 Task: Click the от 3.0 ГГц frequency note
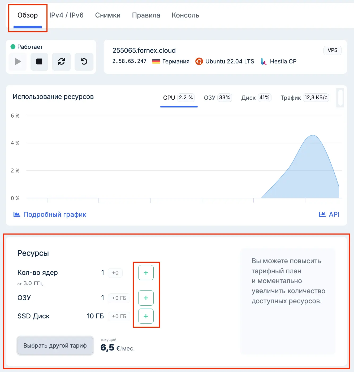click(x=30, y=283)
